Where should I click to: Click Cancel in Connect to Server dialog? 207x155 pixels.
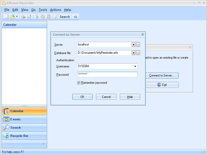pos(106,97)
